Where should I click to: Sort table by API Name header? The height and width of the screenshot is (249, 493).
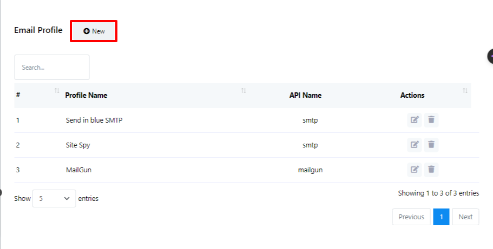tap(305, 96)
